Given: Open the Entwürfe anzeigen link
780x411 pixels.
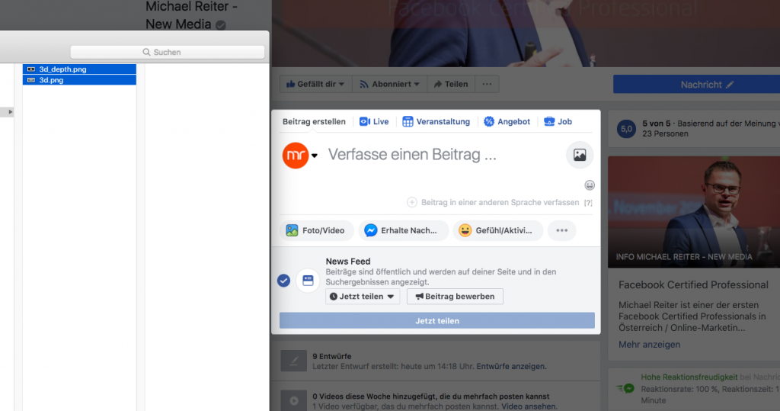Looking at the screenshot, I should (511, 367).
